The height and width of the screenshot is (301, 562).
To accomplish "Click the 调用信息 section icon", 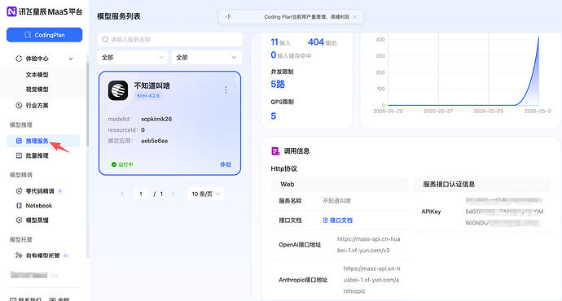I will click(275, 151).
